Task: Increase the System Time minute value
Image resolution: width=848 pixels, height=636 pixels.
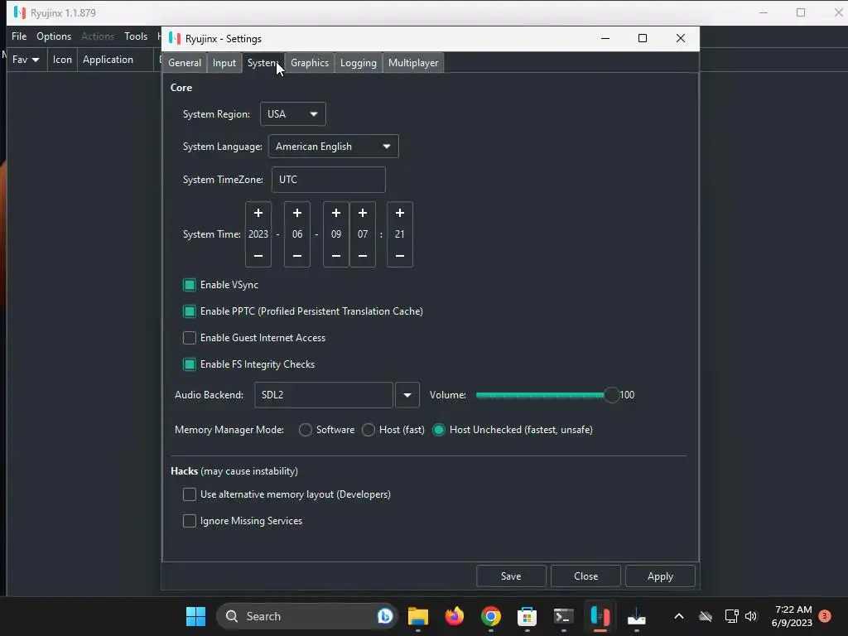Action: 400,213
